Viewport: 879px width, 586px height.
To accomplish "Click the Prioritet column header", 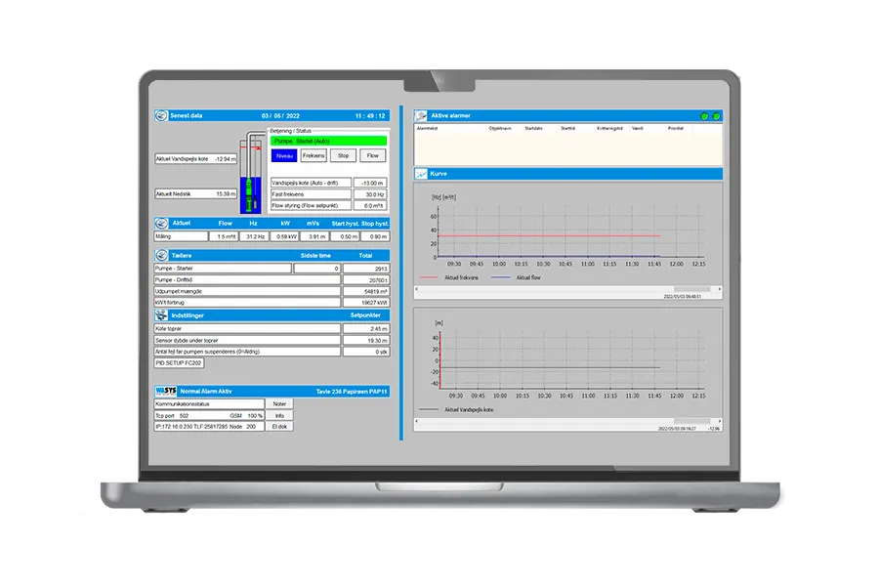I will point(676,128).
